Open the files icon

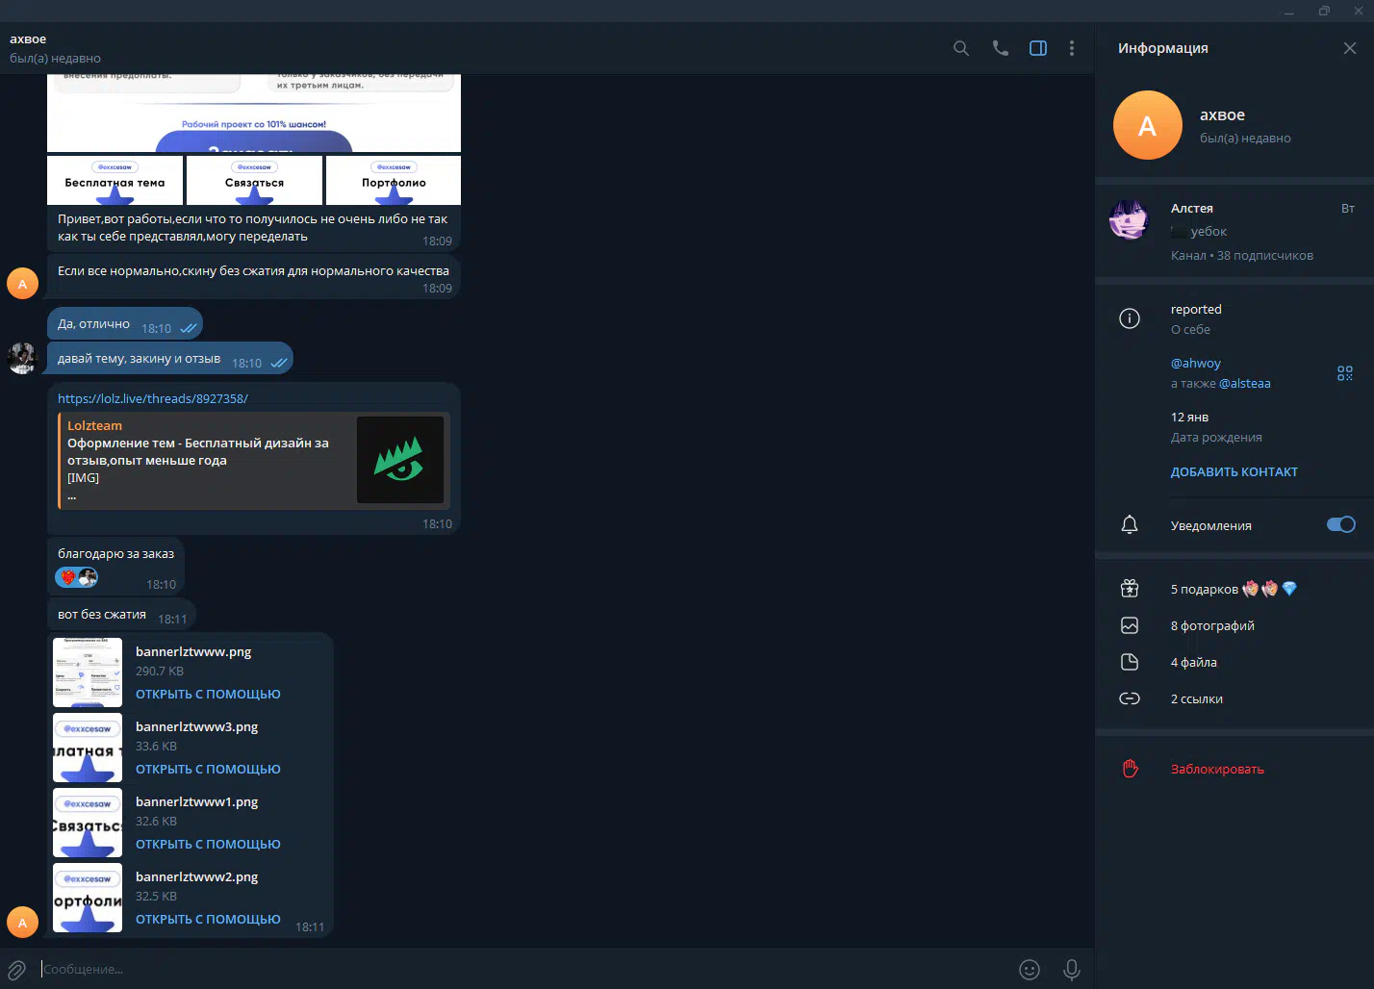(x=1130, y=662)
